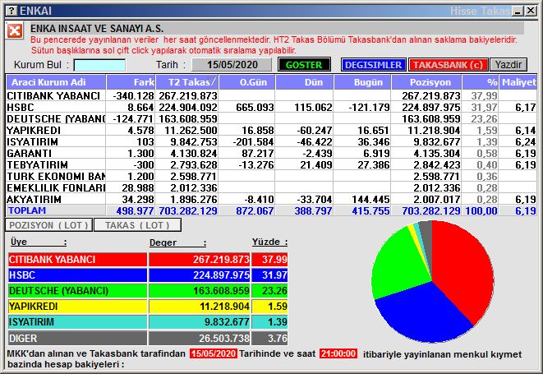Image resolution: width=543 pixels, height=374 pixels.
Task: Sort by Araci Kurum Adi column header
Action: [56, 82]
